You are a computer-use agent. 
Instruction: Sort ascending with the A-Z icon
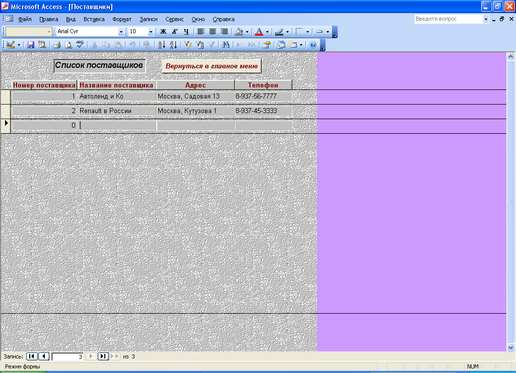pyautogui.click(x=162, y=45)
